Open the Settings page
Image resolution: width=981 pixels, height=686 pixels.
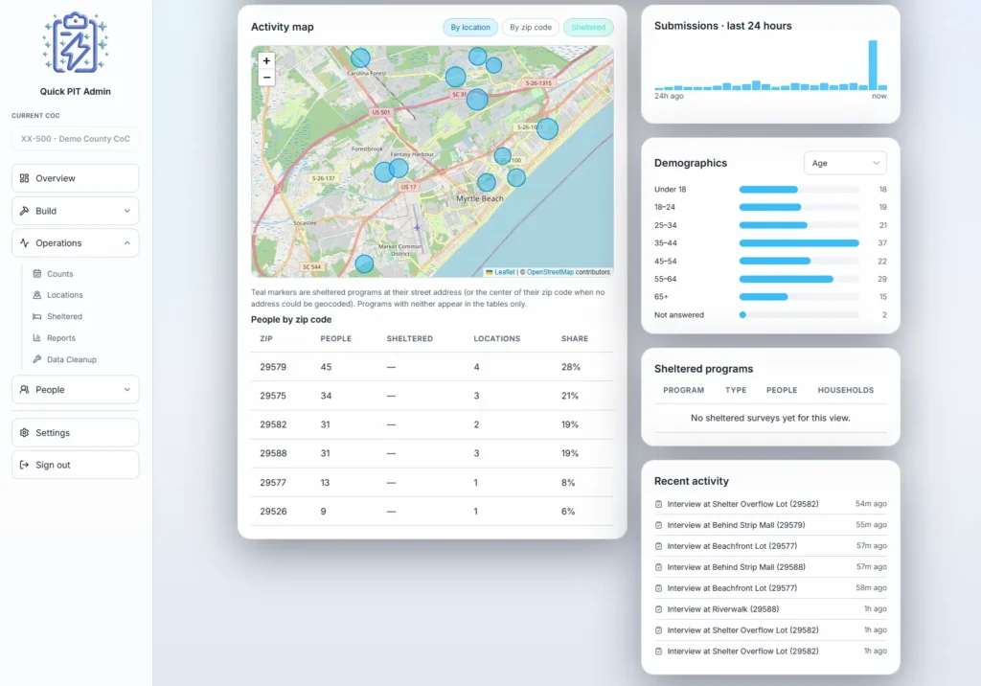pos(75,432)
